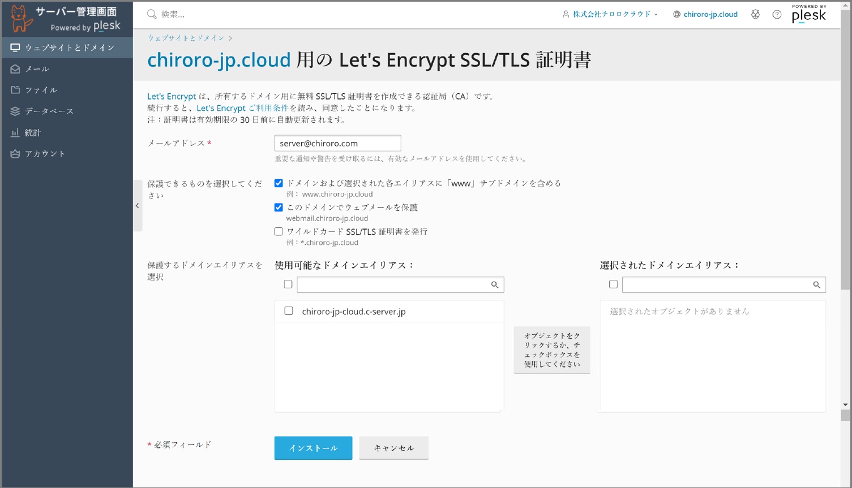The image size is (852, 488).
Task: Click the icon beside アカウント
Action: coord(15,154)
